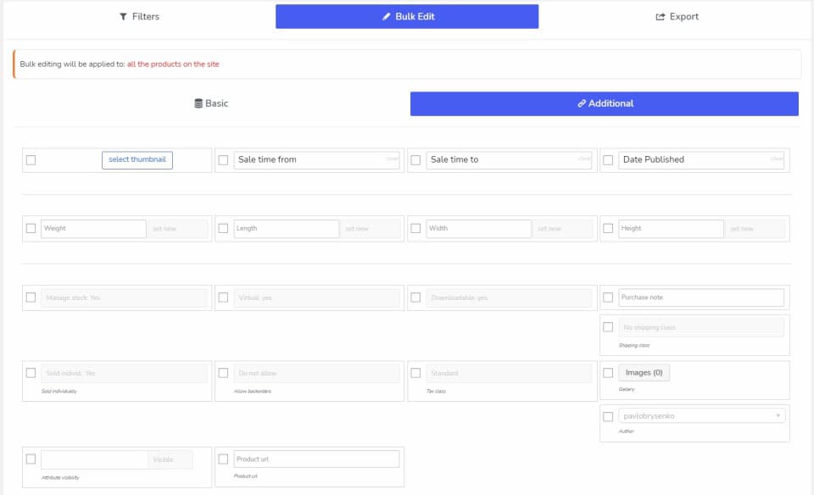Open the Manage stock dropdown
The height and width of the screenshot is (495, 814).
pyautogui.click(x=125, y=298)
